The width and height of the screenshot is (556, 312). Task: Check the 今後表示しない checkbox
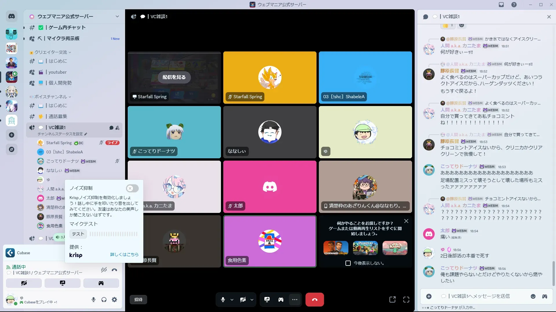pyautogui.click(x=348, y=263)
